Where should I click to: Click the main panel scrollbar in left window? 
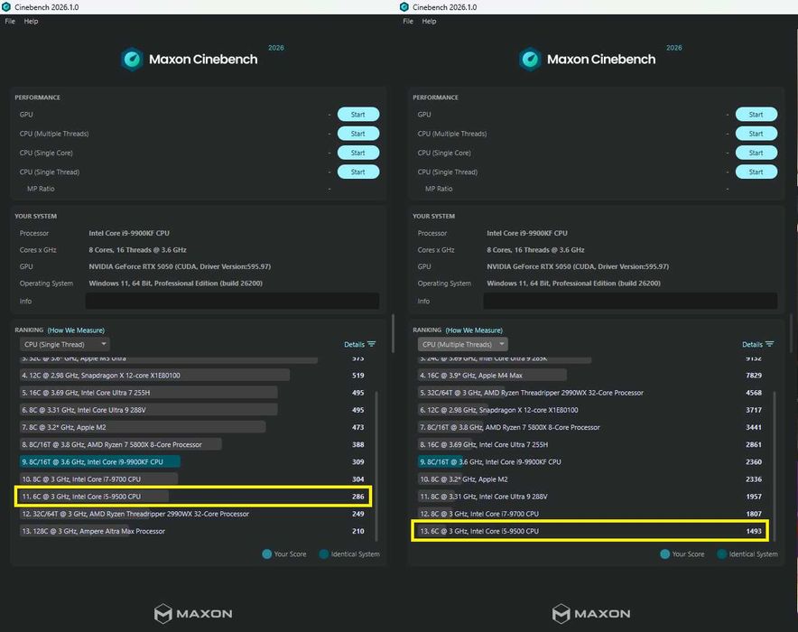point(393,333)
